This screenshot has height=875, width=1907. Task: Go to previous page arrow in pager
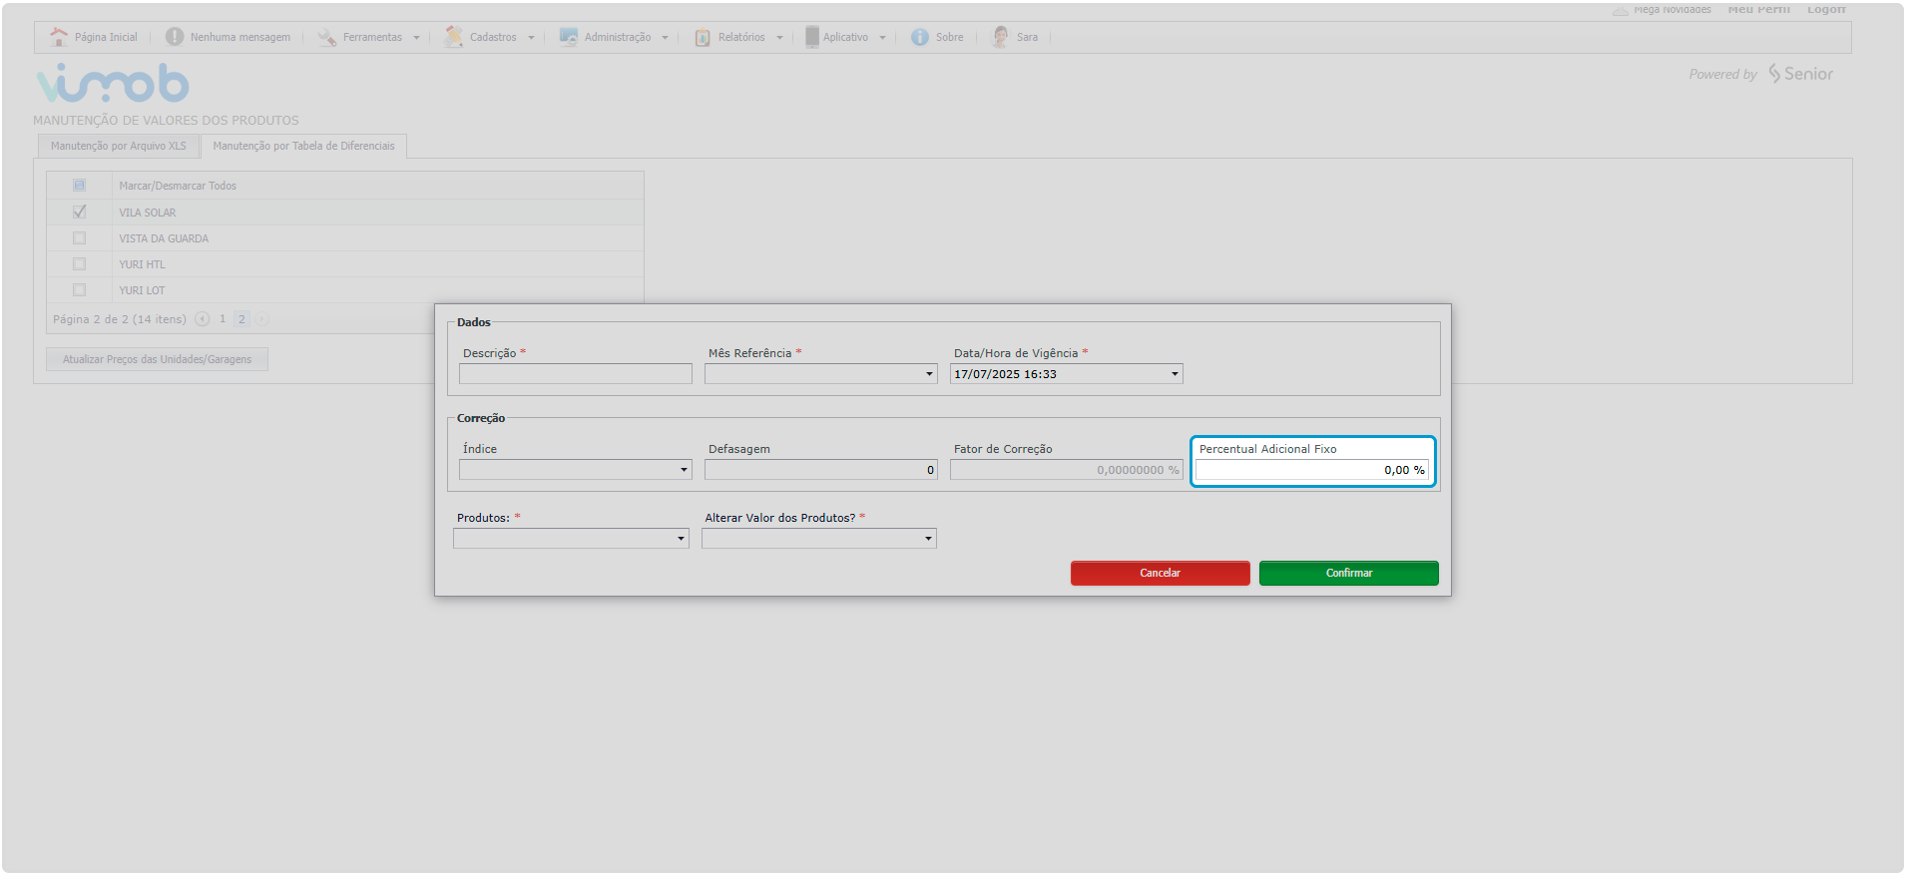coord(202,319)
